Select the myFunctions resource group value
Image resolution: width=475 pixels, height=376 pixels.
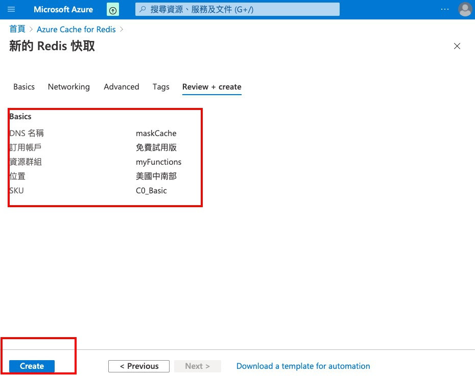158,162
